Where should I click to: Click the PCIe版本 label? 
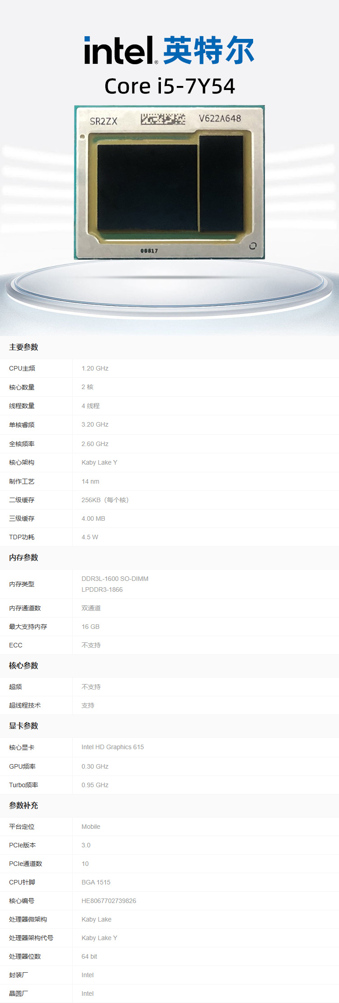[22, 845]
